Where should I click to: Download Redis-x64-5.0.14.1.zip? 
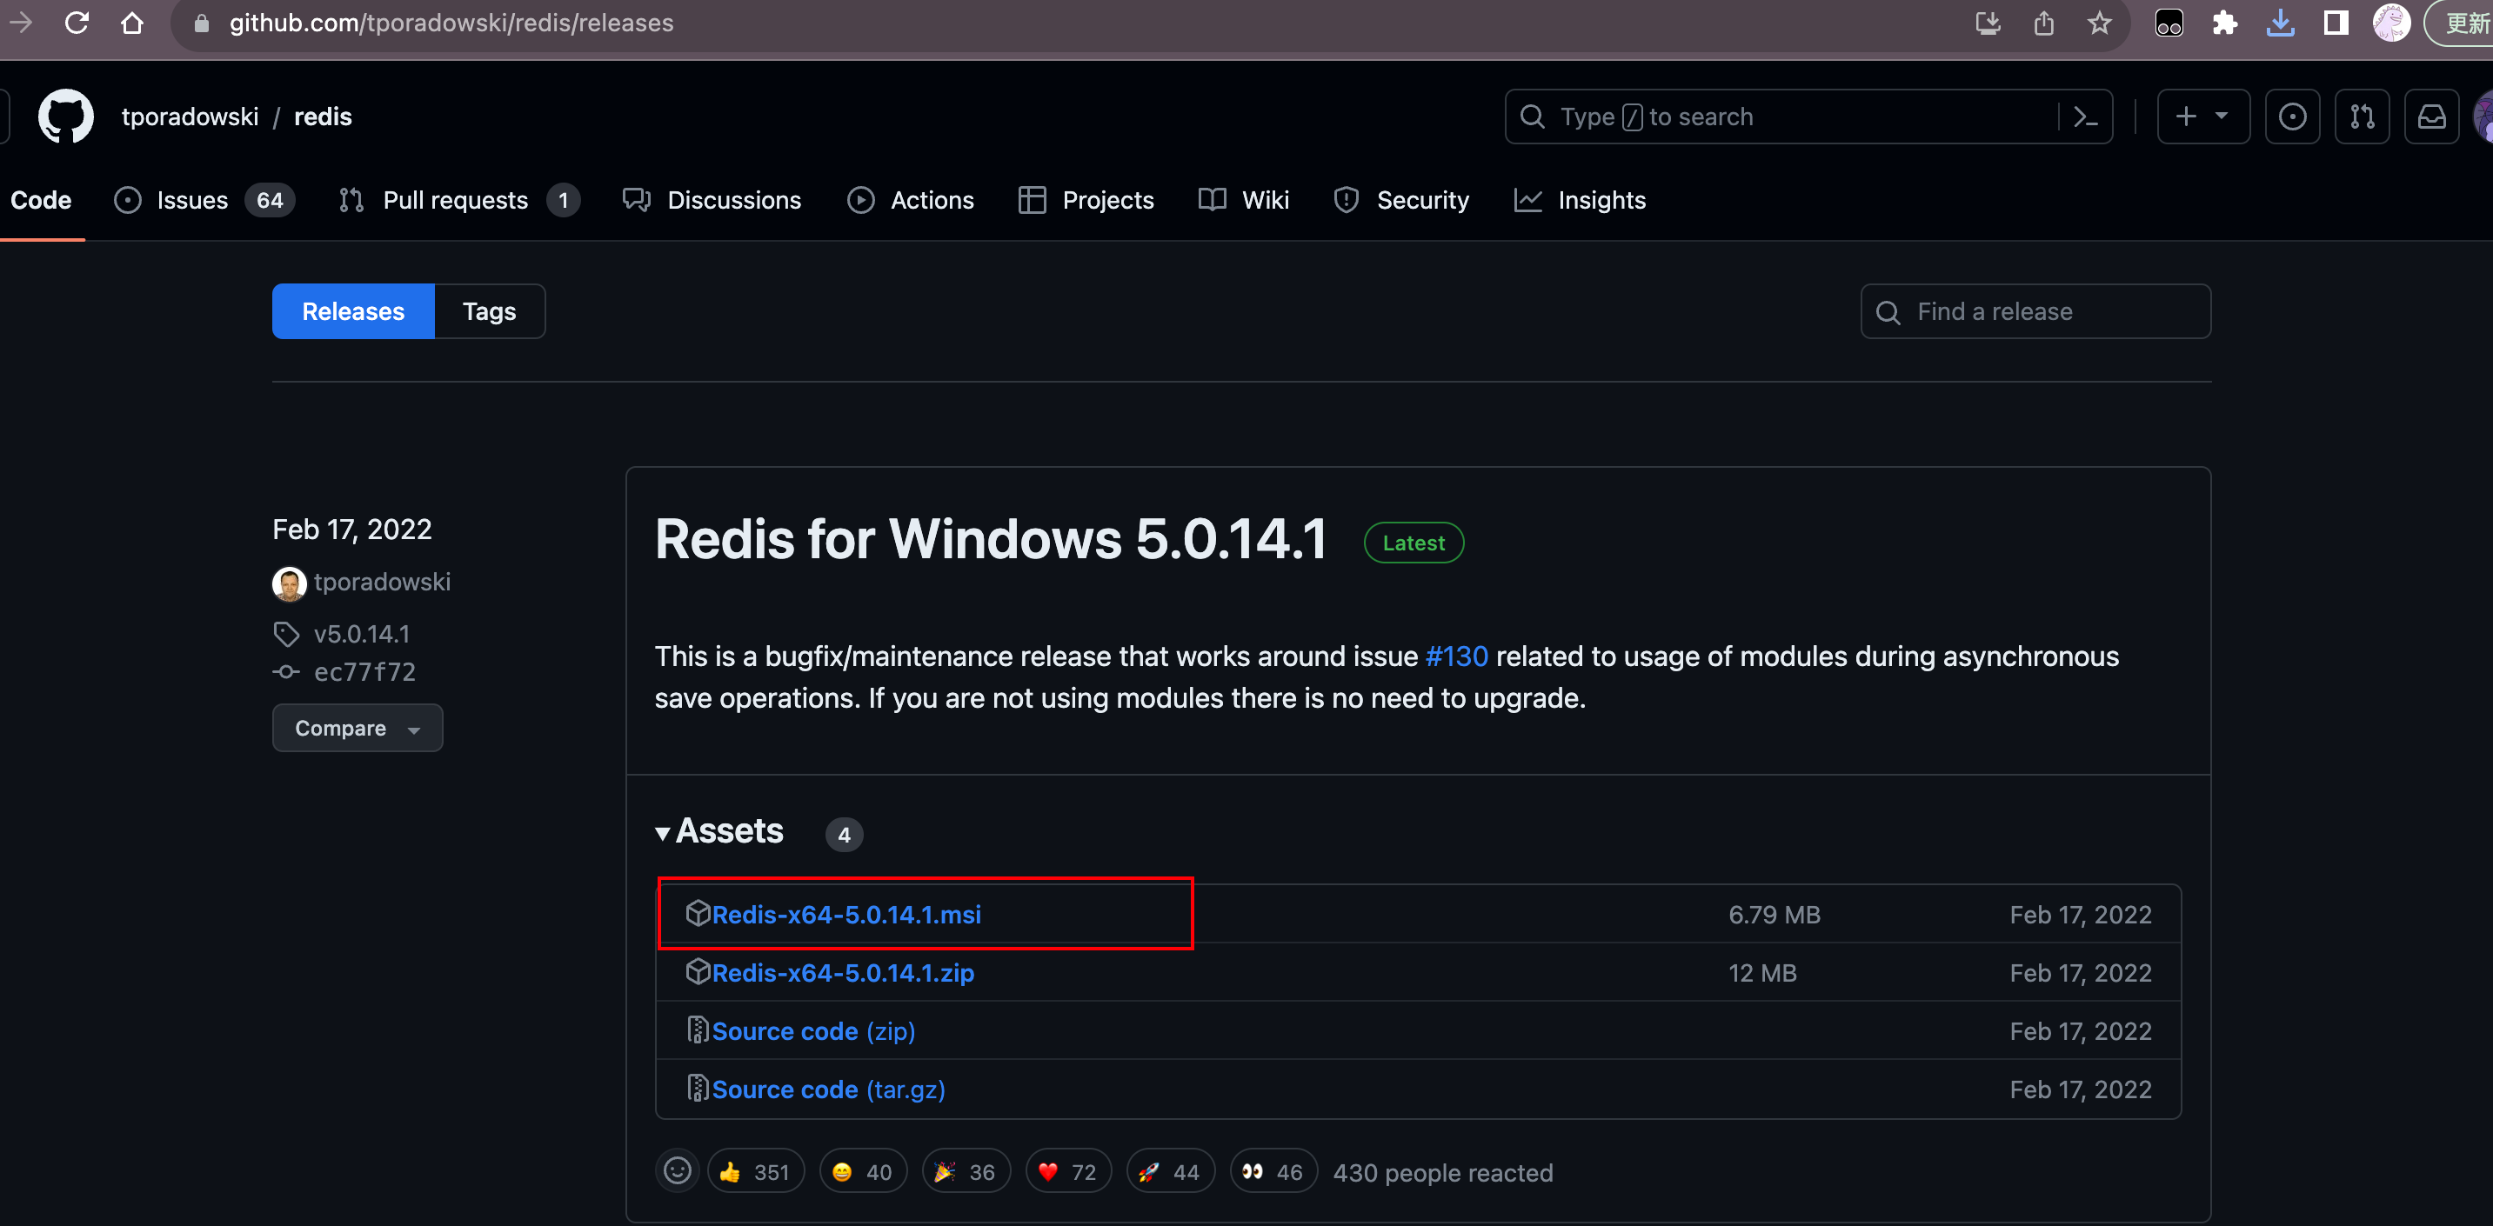[842, 972]
